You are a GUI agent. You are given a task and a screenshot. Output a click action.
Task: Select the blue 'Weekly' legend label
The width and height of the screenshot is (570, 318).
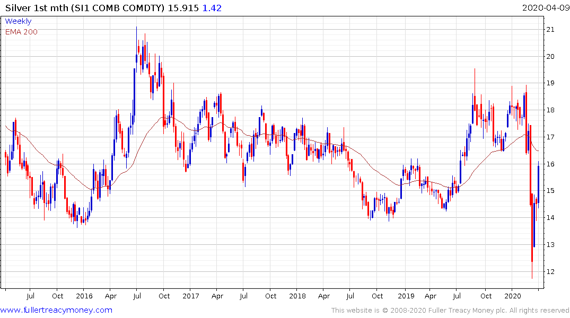[18, 21]
